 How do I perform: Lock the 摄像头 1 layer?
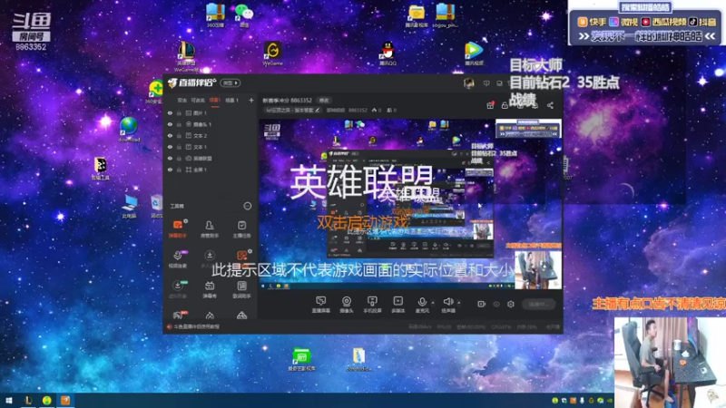[179, 124]
